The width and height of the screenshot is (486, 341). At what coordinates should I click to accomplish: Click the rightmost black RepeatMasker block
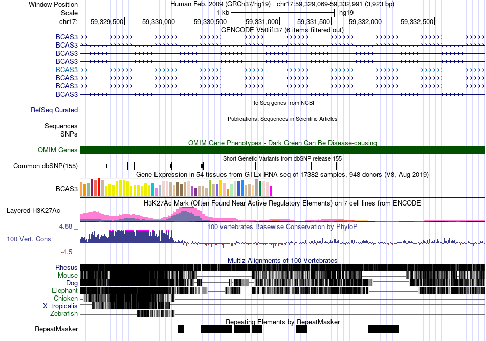pyautogui.click(x=383, y=329)
